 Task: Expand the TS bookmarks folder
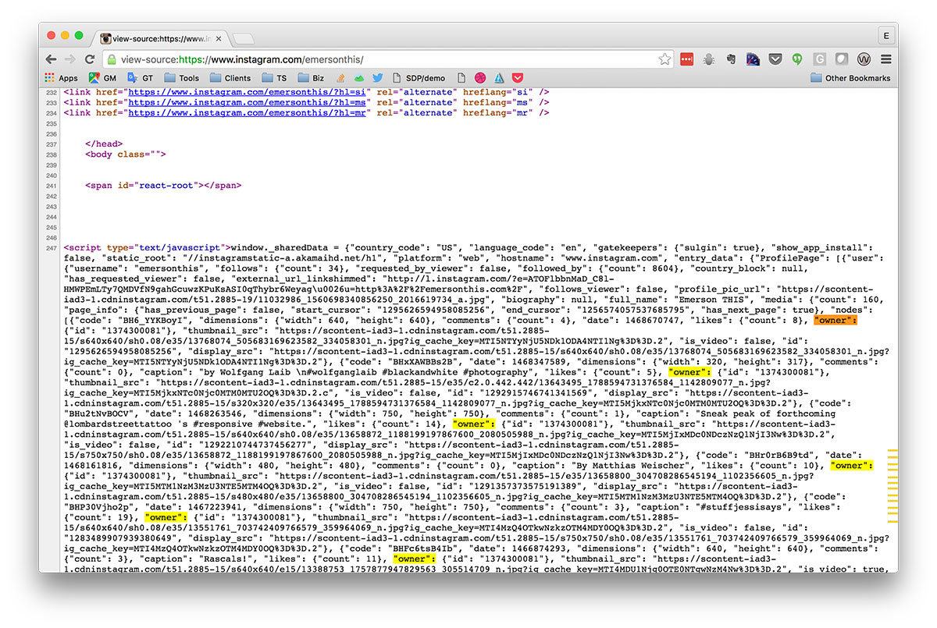[x=274, y=78]
